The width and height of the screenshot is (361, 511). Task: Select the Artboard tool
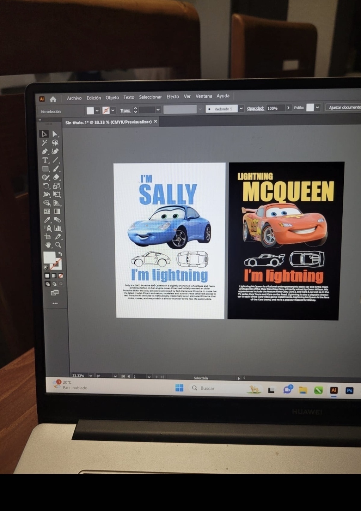click(48, 237)
